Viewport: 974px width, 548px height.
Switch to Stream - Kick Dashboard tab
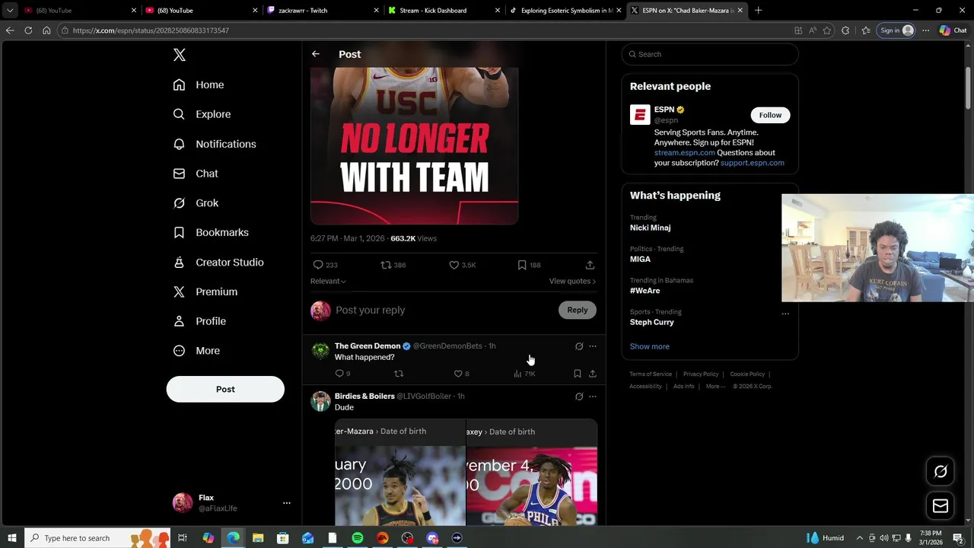(x=444, y=11)
